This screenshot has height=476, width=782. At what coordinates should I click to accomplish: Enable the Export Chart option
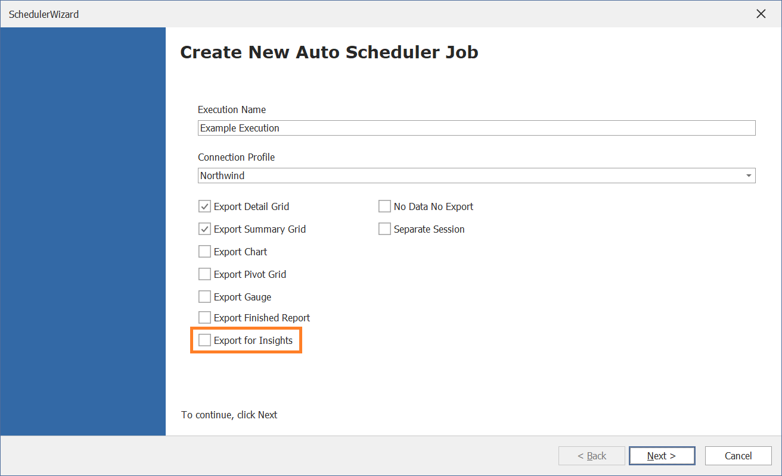[x=204, y=252]
